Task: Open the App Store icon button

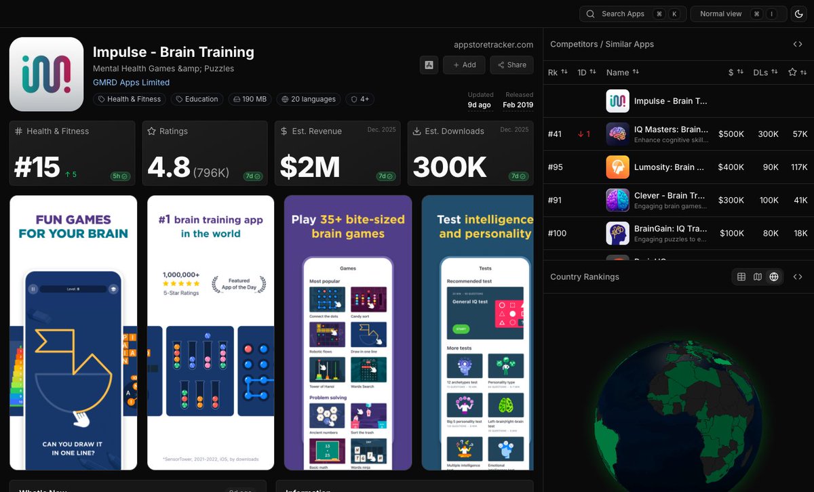Action: click(429, 65)
